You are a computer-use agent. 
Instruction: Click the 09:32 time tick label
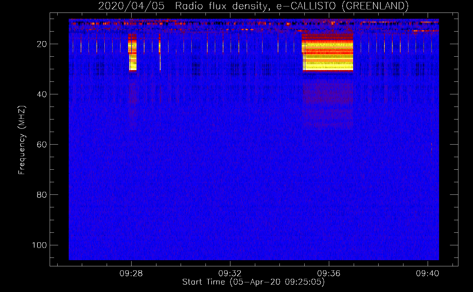click(230, 273)
